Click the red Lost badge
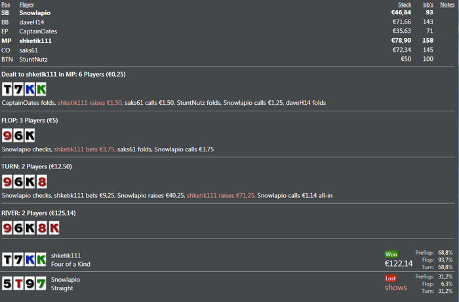 tap(391, 278)
